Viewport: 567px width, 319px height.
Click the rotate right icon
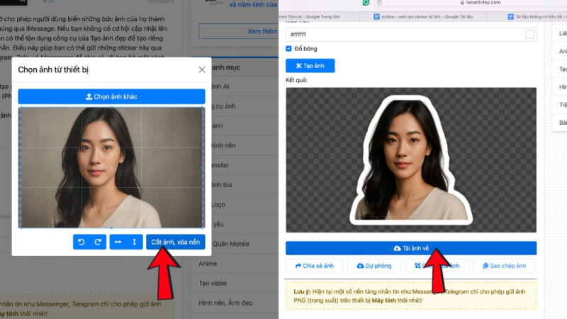point(99,242)
